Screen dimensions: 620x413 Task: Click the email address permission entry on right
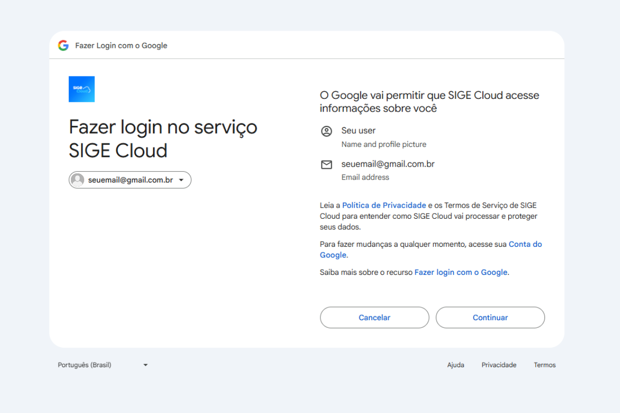tap(388, 164)
